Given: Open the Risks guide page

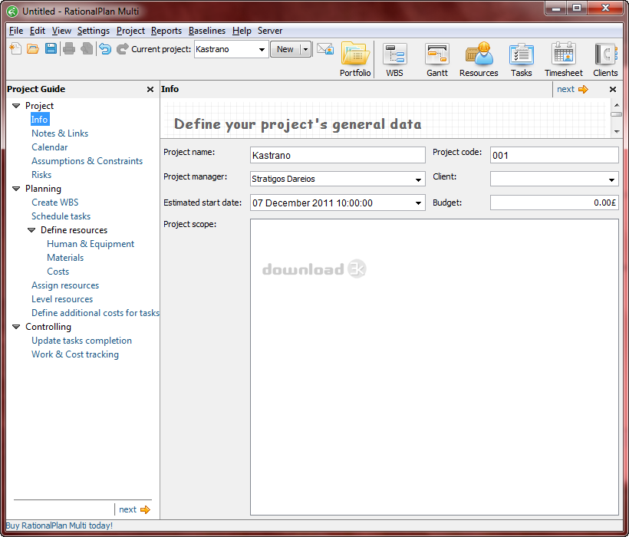Looking at the screenshot, I should pyautogui.click(x=41, y=175).
